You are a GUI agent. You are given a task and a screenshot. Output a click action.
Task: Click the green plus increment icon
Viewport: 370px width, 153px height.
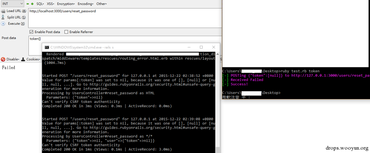click(32, 4)
